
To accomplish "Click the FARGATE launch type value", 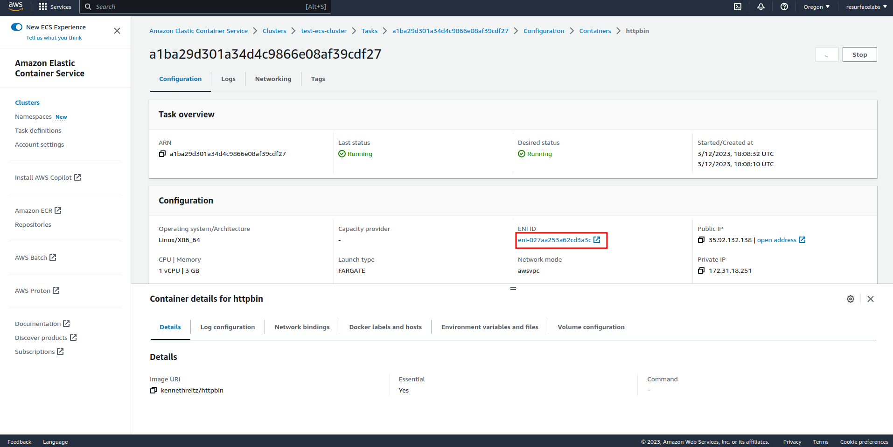I will point(352,271).
